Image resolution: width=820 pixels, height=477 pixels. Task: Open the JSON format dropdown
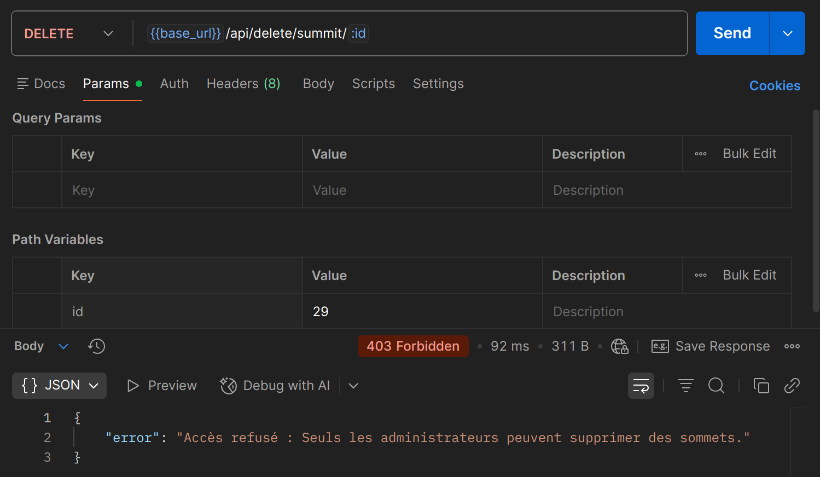[x=60, y=386]
